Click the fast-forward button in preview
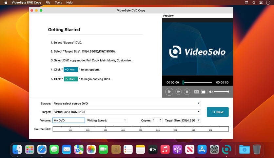This screenshot has width=274, height=158. coord(178,92)
